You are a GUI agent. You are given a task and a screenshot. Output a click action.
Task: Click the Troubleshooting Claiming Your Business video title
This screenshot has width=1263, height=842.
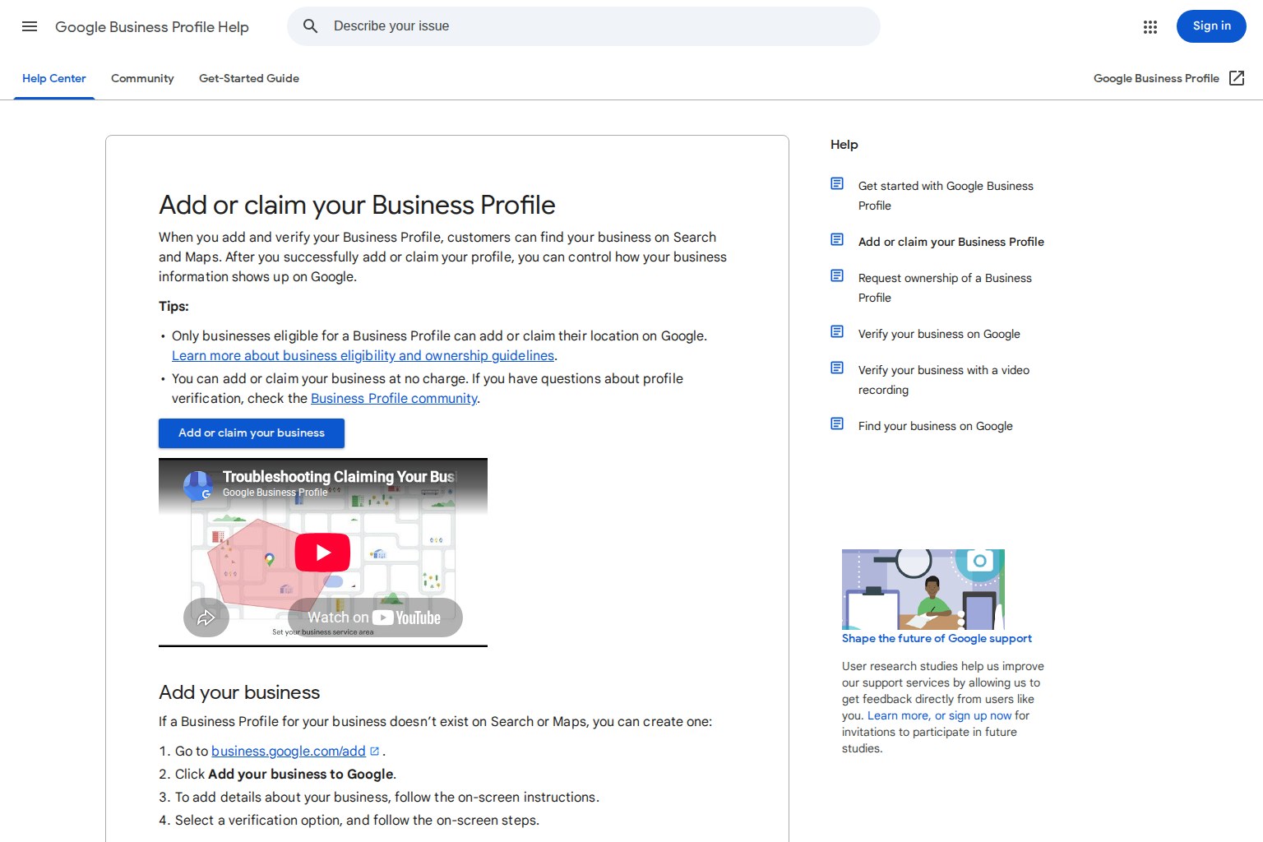point(339,476)
